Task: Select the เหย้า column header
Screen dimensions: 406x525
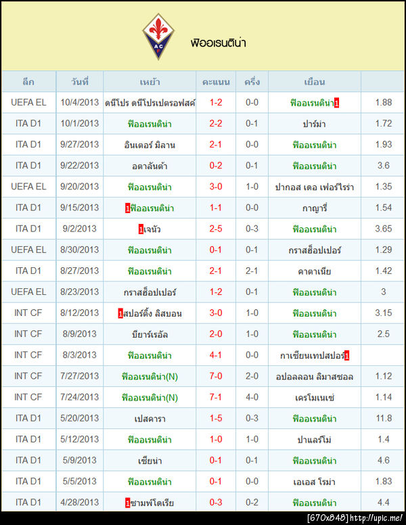Action: click(x=150, y=82)
